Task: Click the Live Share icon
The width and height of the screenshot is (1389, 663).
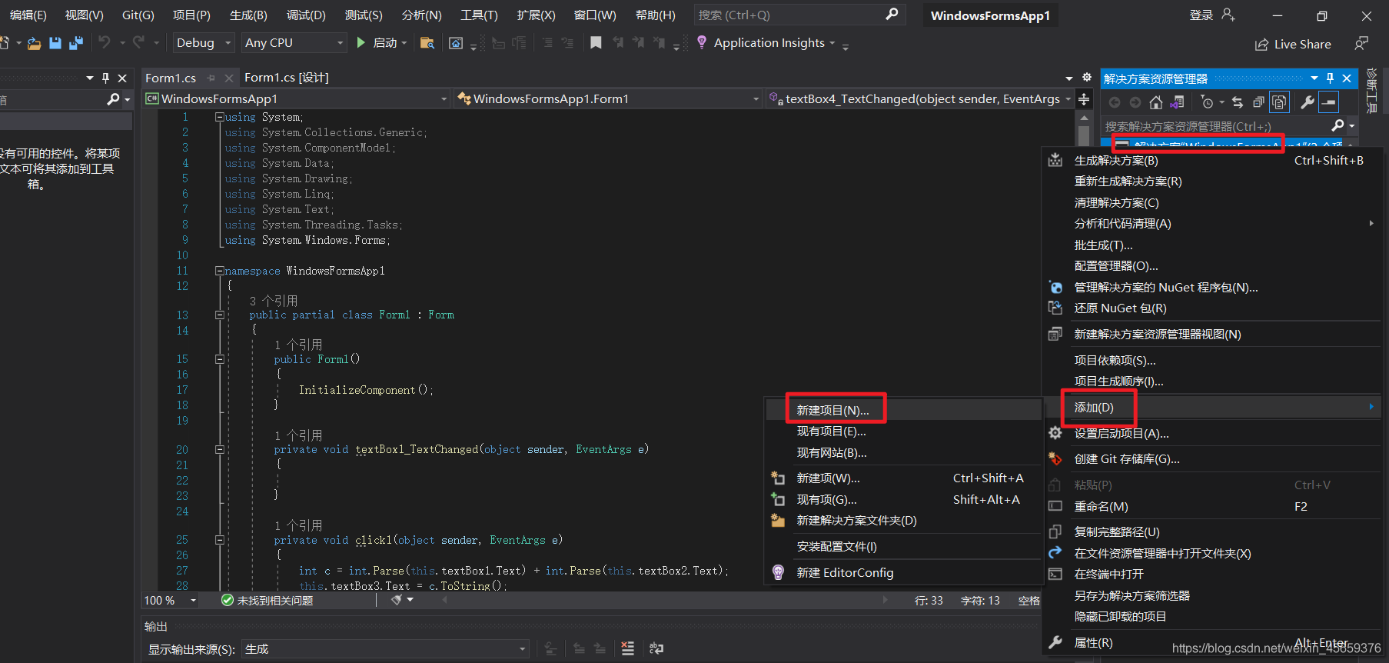Action: click(1261, 45)
